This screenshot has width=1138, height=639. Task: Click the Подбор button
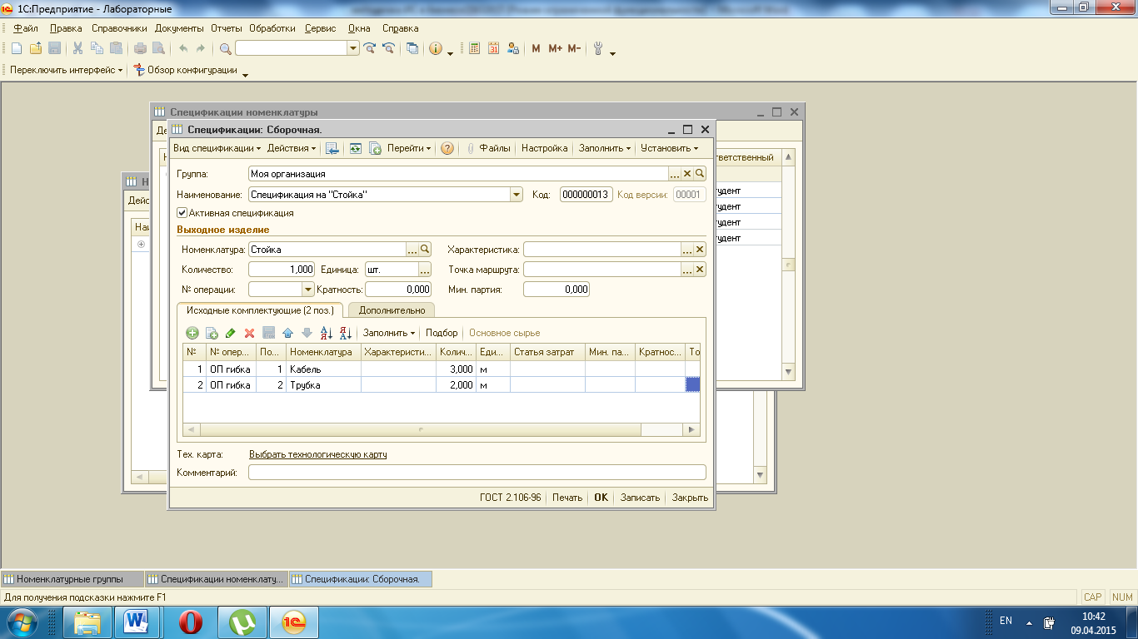pos(442,333)
